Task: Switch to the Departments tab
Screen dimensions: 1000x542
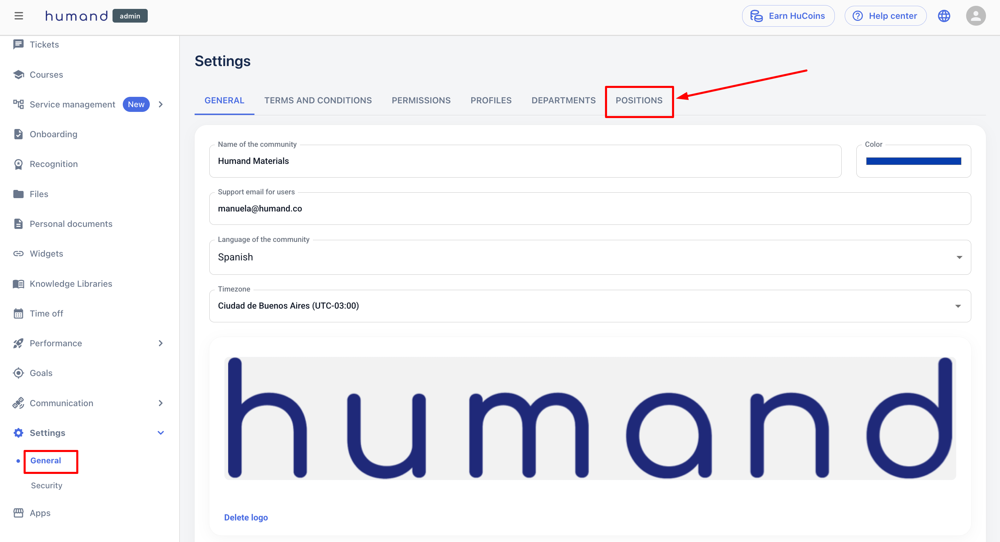Action: point(563,100)
